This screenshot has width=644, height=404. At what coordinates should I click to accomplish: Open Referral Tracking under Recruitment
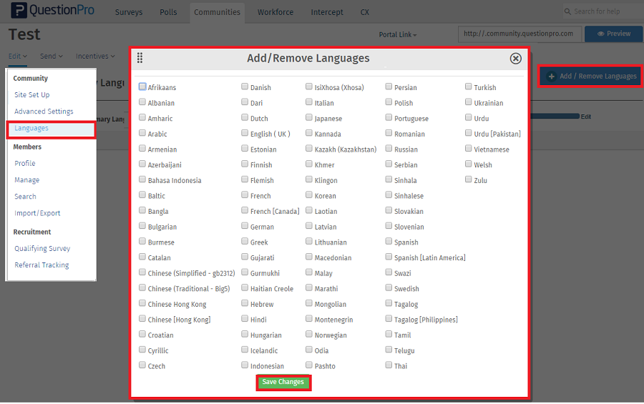coord(42,265)
